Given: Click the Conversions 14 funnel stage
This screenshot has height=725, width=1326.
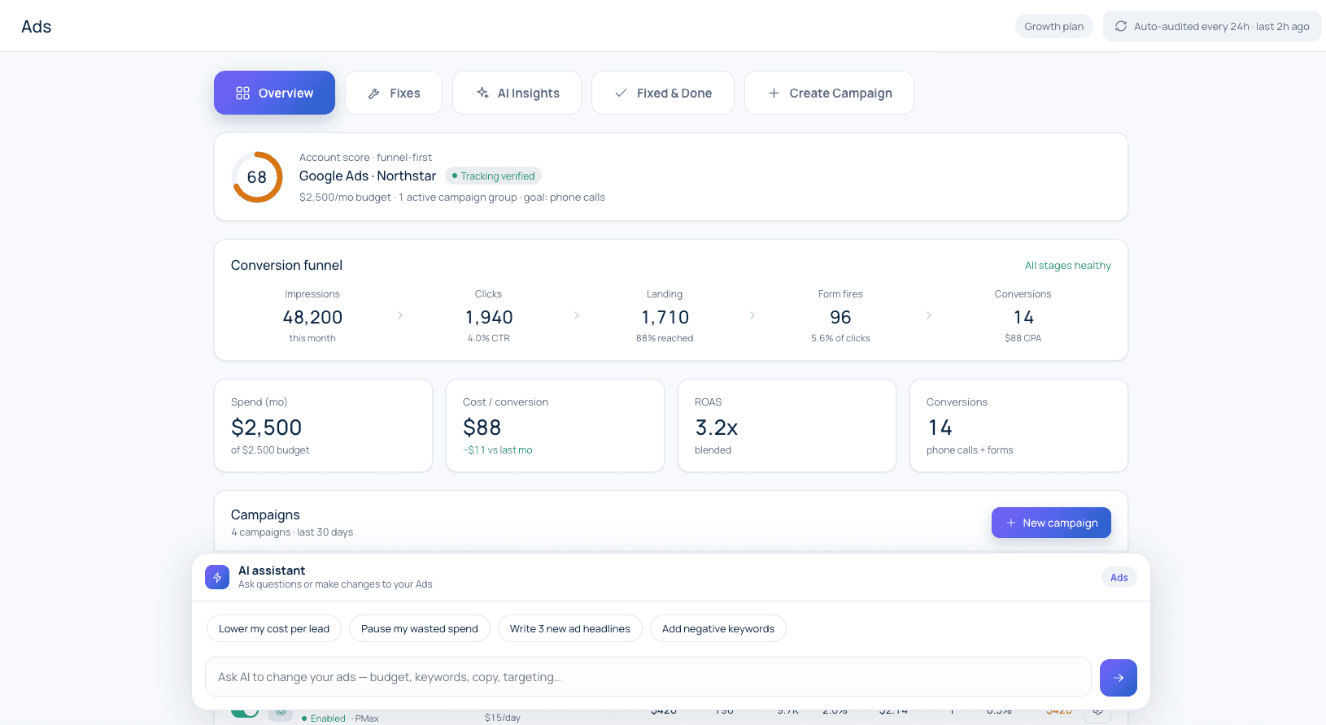Looking at the screenshot, I should [1023, 316].
